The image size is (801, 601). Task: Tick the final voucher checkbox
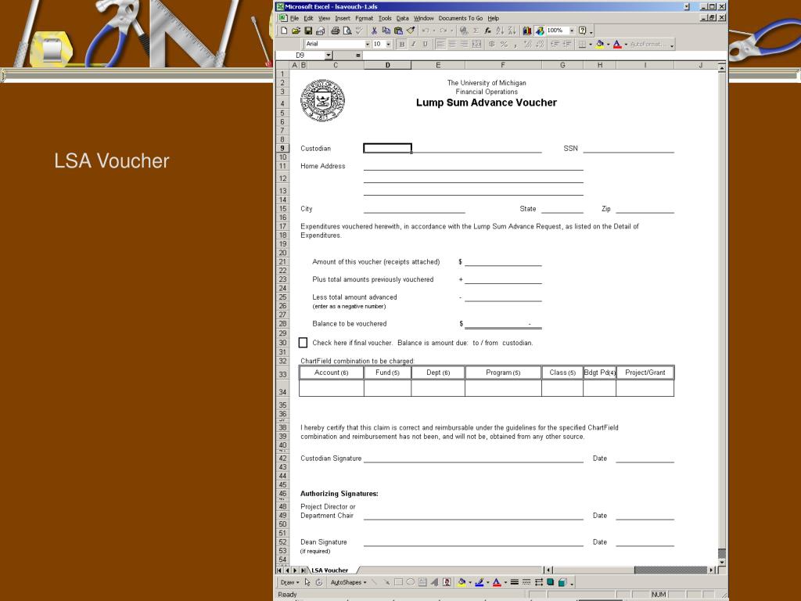coord(303,343)
